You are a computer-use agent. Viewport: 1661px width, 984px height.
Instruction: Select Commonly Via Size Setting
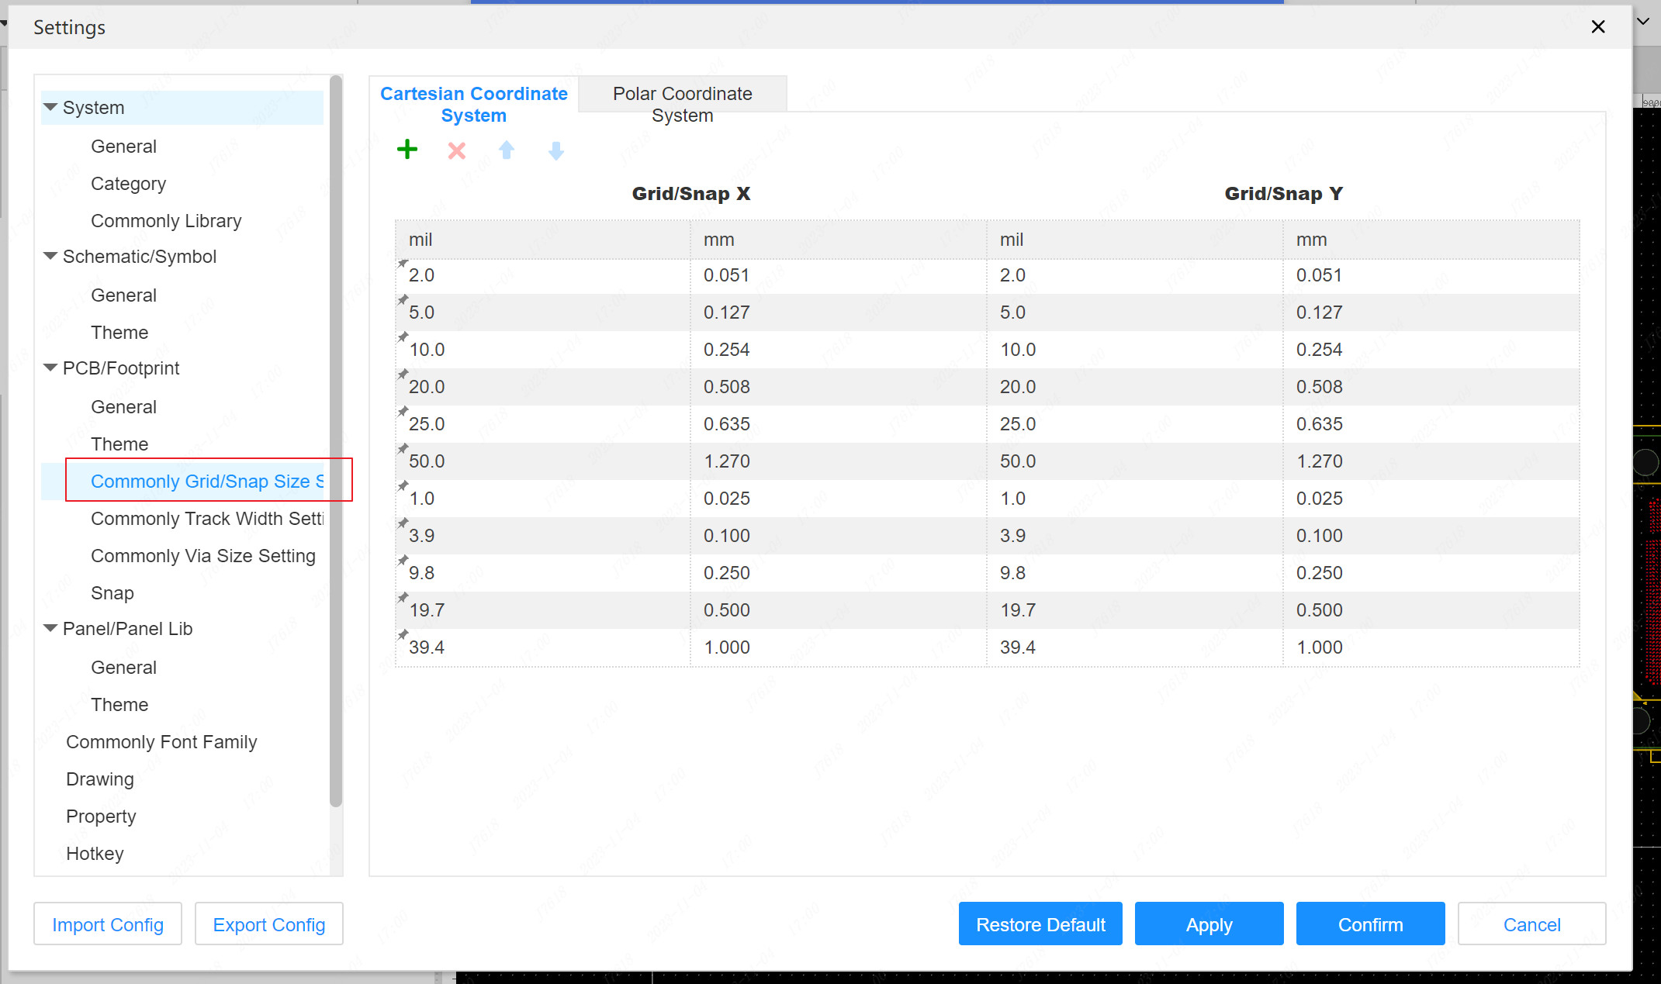point(202,555)
